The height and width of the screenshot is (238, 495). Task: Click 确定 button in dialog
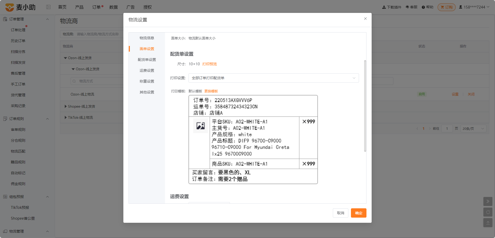[359, 213]
